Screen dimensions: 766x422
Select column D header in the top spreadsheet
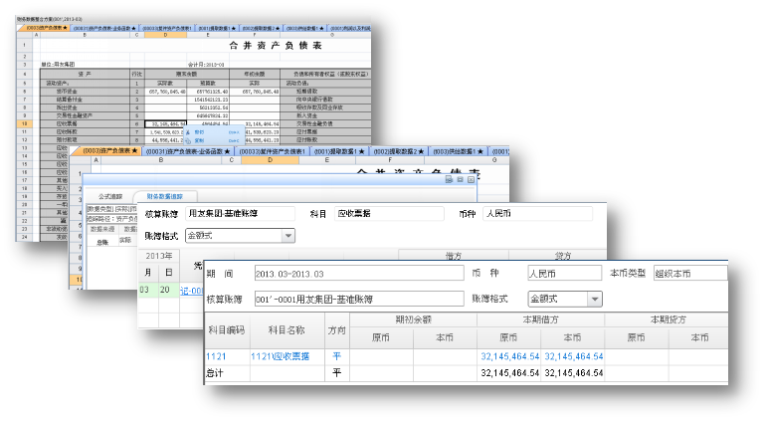165,36
